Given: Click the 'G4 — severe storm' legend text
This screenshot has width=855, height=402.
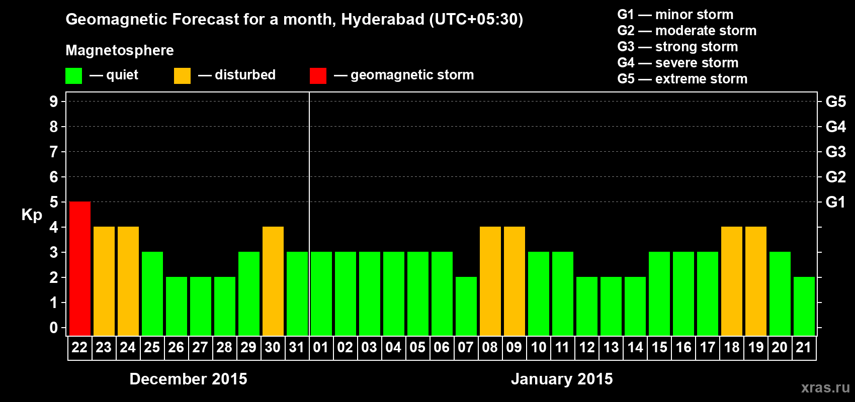Looking at the screenshot, I should click(x=678, y=63).
